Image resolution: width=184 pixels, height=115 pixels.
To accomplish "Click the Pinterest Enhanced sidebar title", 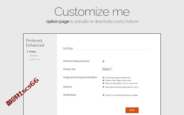I will pyautogui.click(x=35, y=43).
